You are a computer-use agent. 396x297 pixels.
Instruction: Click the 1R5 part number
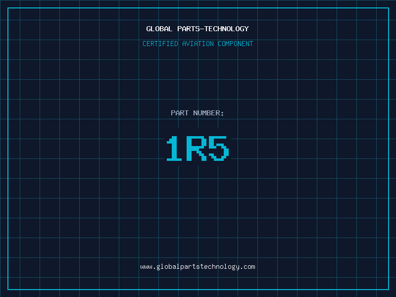(198, 148)
